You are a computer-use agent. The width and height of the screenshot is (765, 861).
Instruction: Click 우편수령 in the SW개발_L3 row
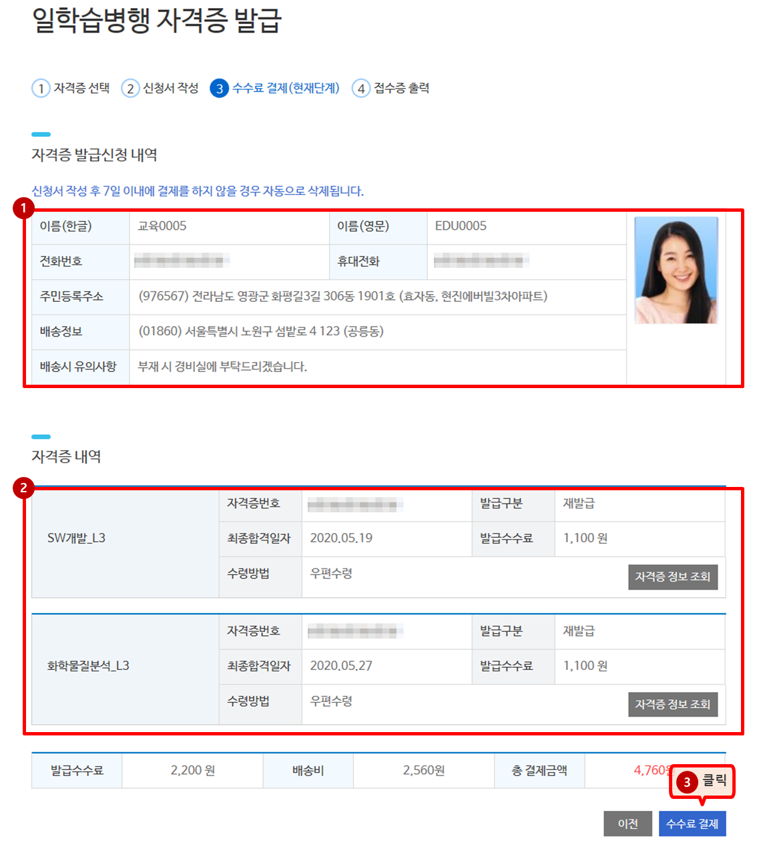pos(331,573)
